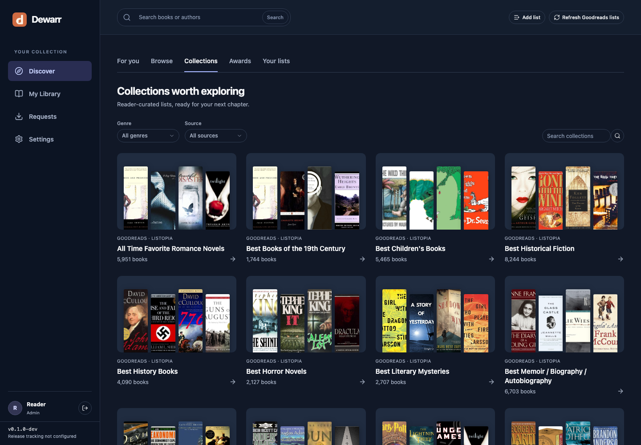Click the Gone with the Wind cover thumbnail
The image size is (641, 445).
pos(551,200)
